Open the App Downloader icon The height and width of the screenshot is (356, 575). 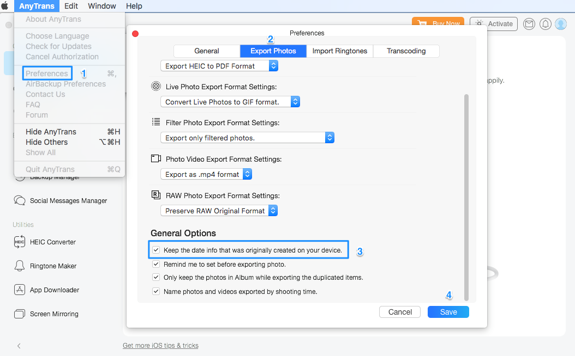[x=20, y=290]
